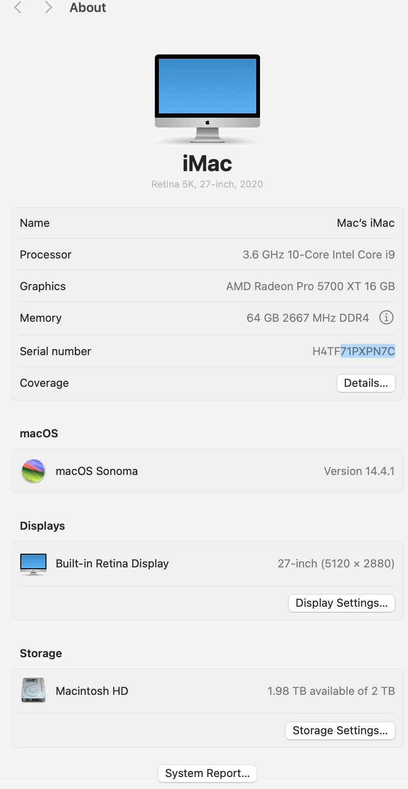Select the Processor row value
This screenshot has width=408, height=789.
319,255
